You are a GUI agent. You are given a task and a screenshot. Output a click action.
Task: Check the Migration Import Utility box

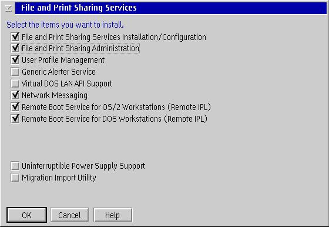pos(15,178)
